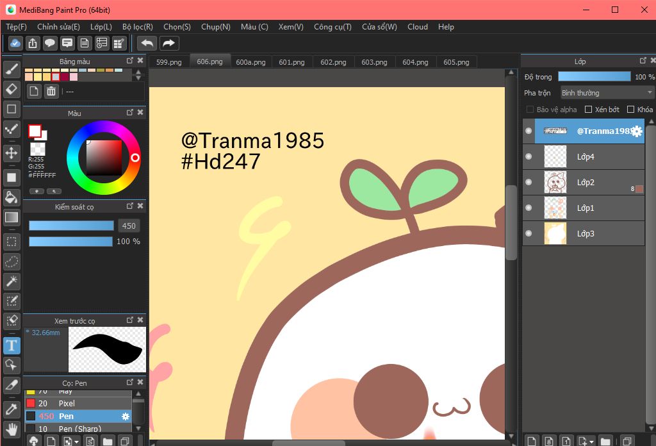This screenshot has width=656, height=446.
Task: Select the Bucket fill tool
Action: click(x=12, y=197)
